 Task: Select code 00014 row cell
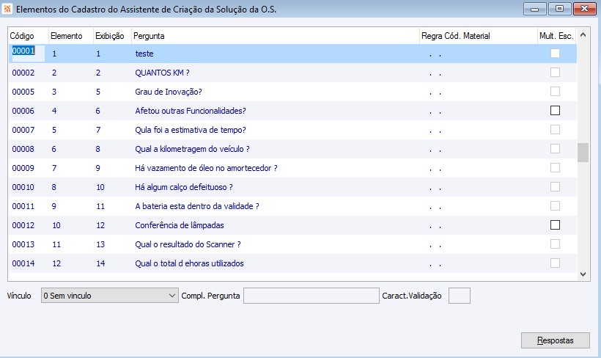23,263
